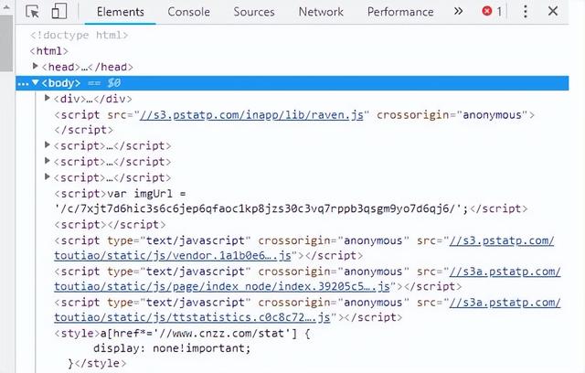Toggle the device toolbar icon
The height and width of the screenshot is (373, 585).
point(59,11)
